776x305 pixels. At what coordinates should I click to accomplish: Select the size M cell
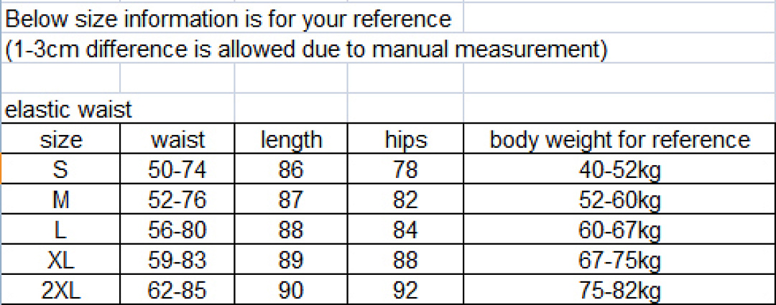click(60, 200)
